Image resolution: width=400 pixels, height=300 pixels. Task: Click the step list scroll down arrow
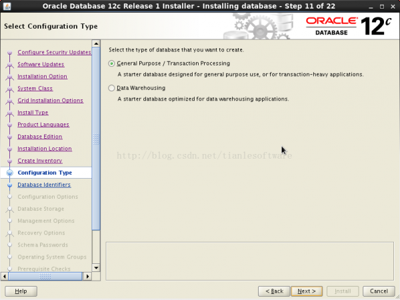tap(96, 268)
